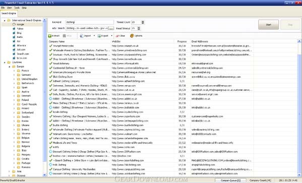
Task: Sort by Company Name column header
Action: point(80,41)
